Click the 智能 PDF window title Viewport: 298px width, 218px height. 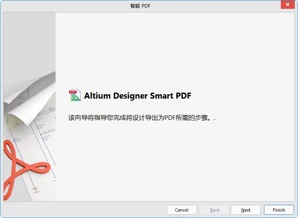[140, 6]
